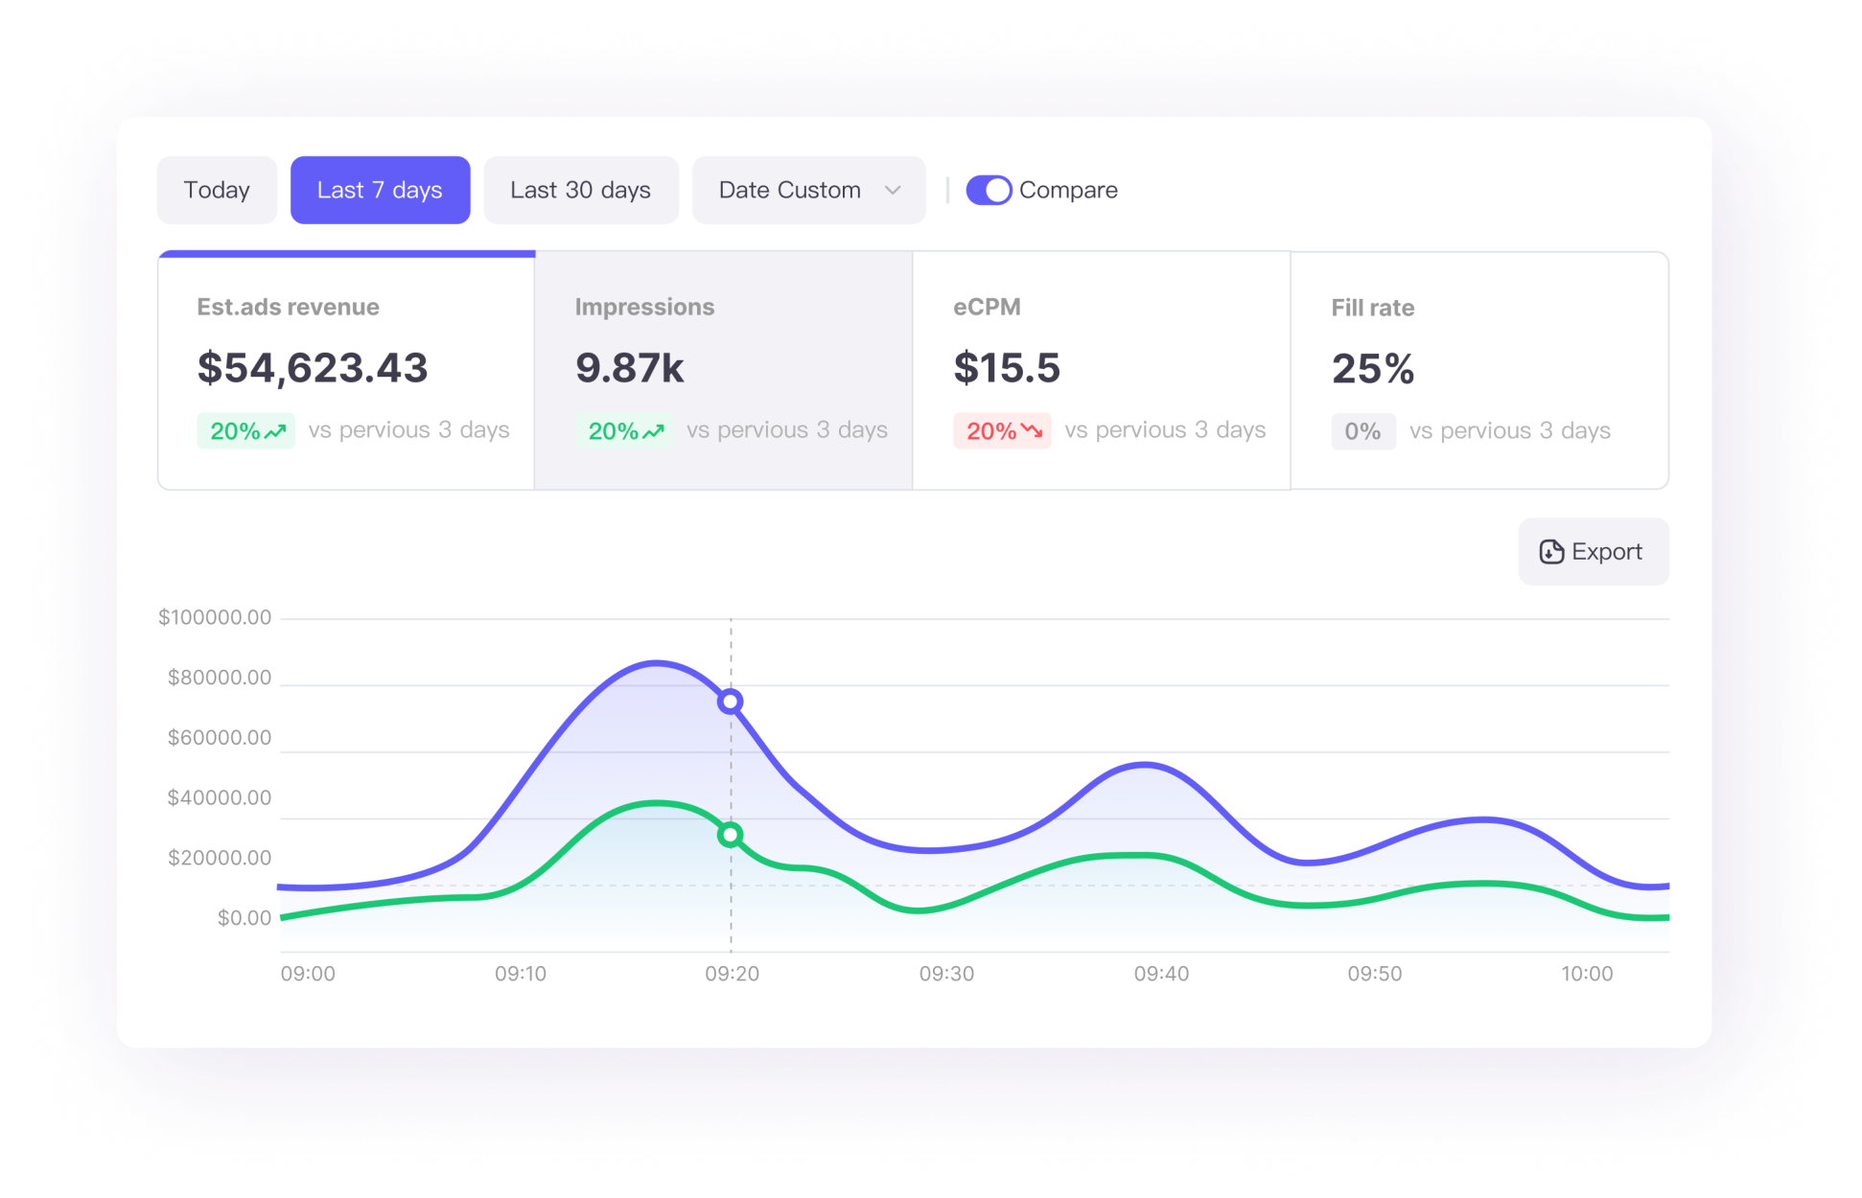Click the Export download icon
This screenshot has height=1198, width=1862.
point(1550,552)
